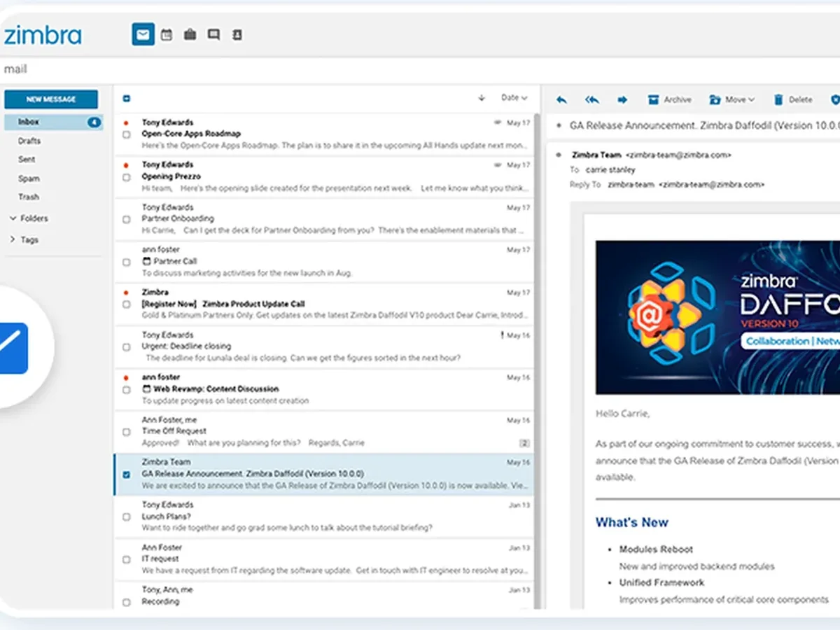Click the Zimbra Daffodil banner image
840x630 pixels.
[717, 317]
